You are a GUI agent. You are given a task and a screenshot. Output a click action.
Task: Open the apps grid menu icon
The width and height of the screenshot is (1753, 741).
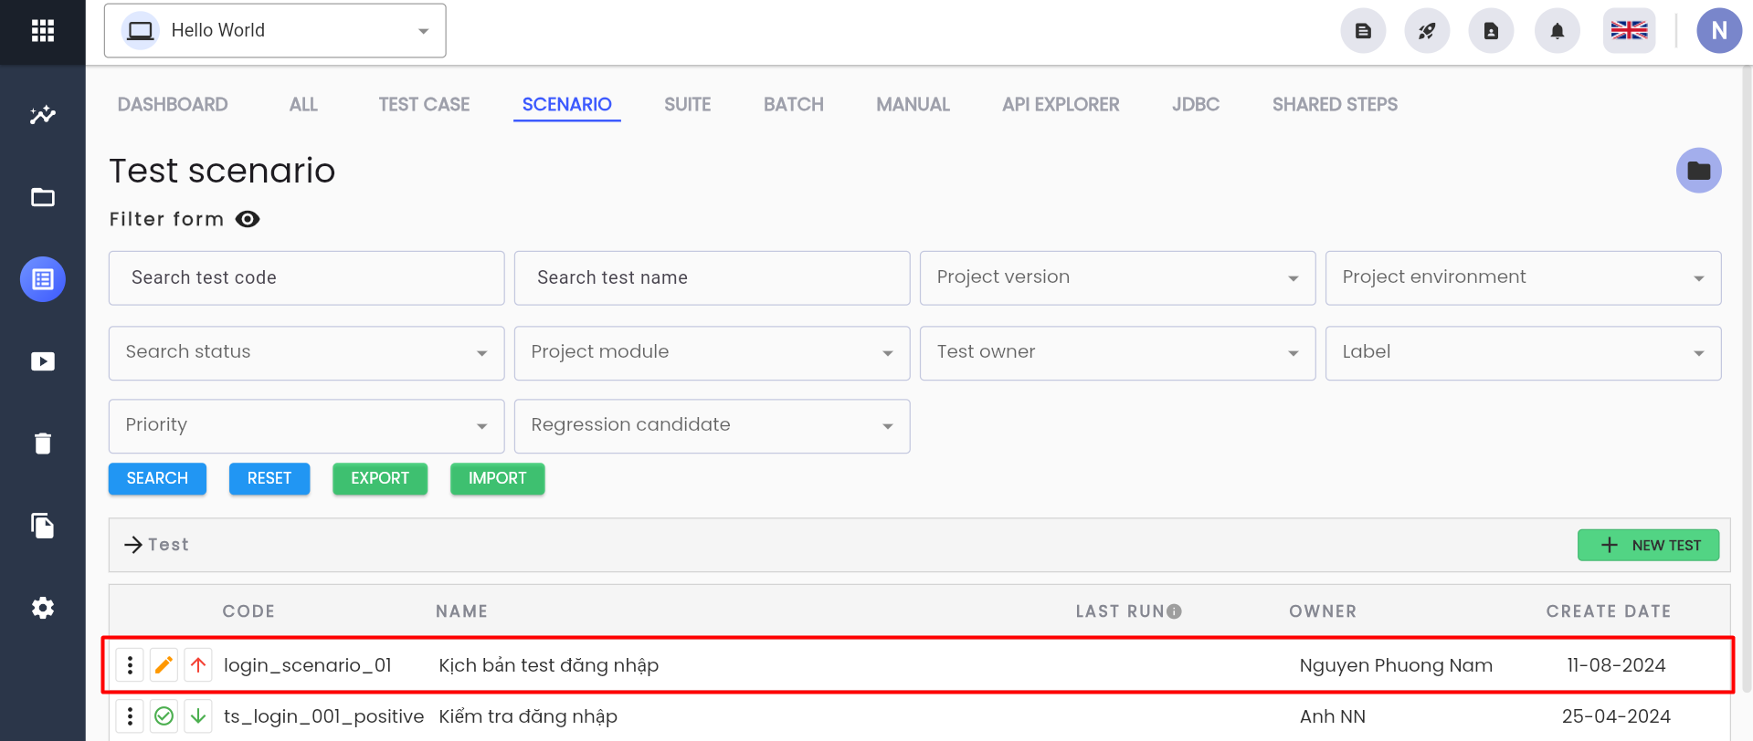point(42,31)
